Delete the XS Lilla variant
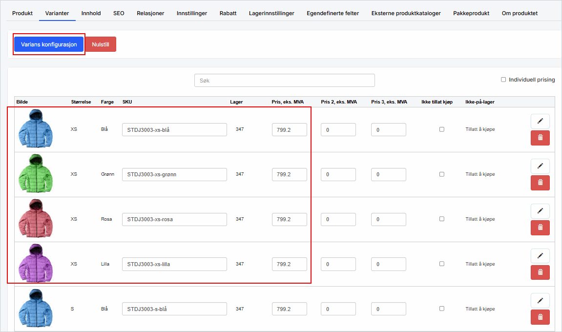 pyautogui.click(x=540, y=272)
